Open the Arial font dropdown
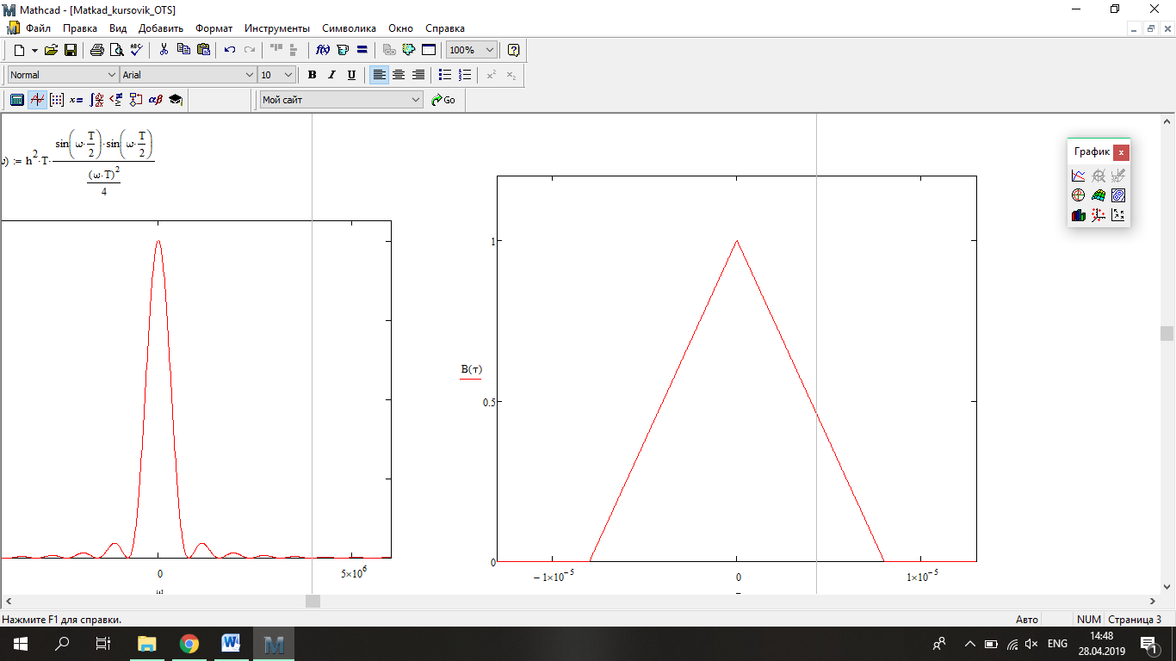1176x661 pixels. click(250, 75)
